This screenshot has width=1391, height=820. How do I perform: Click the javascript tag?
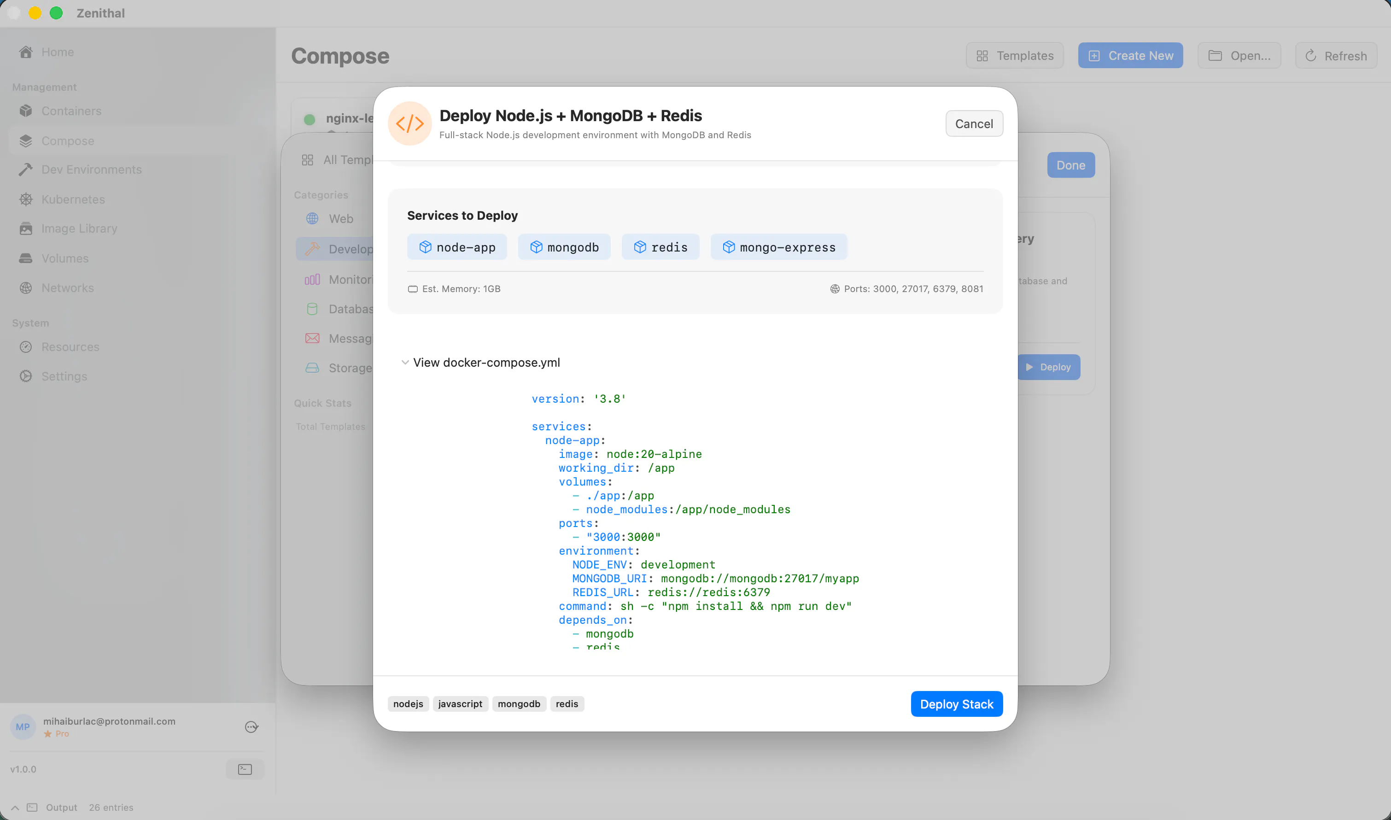pyautogui.click(x=460, y=704)
